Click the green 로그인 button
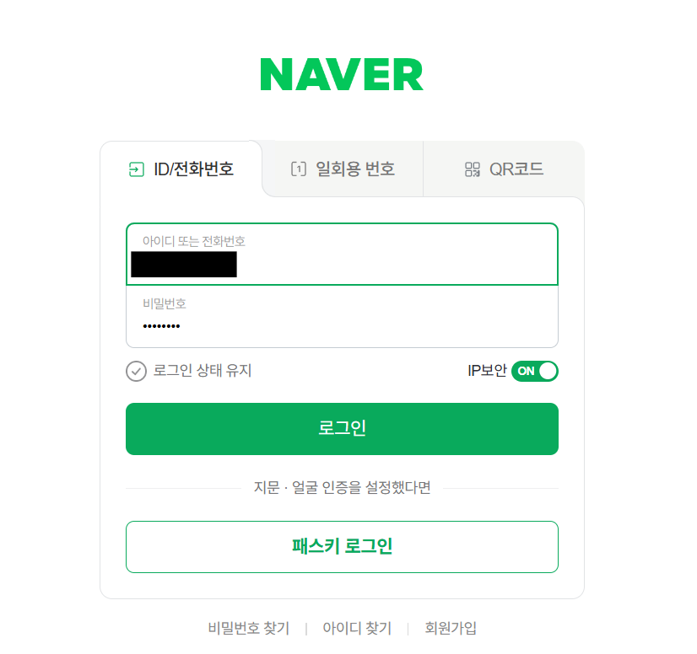Viewport: 697px width, 654px height. pyautogui.click(x=342, y=429)
